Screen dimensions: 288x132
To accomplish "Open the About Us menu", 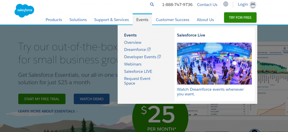I will click(x=205, y=20).
